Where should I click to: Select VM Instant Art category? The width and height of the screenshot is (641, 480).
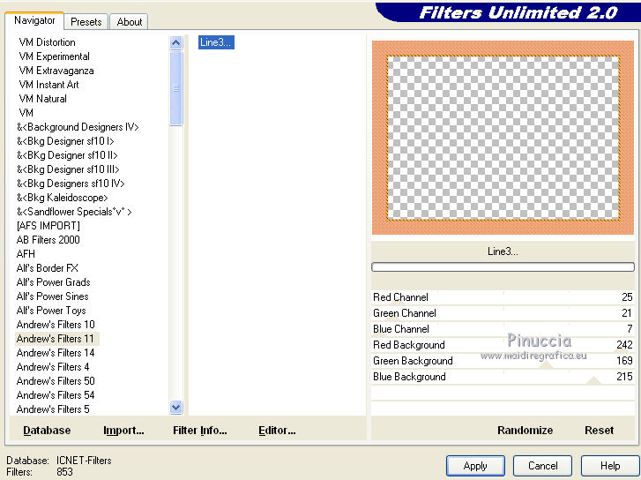coord(48,85)
